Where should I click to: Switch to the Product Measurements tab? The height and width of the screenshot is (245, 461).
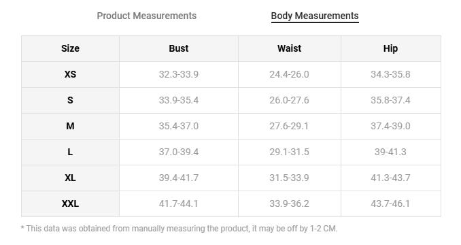146,16
